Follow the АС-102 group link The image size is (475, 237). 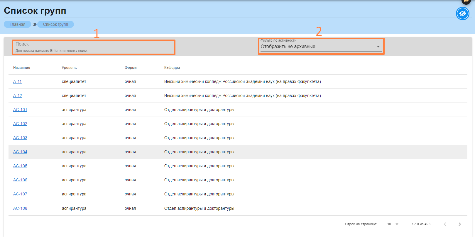tap(20, 124)
